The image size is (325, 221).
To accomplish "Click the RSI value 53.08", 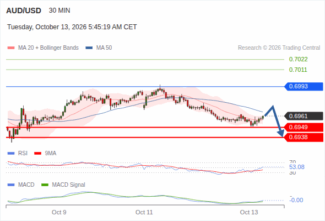I will pyautogui.click(x=297, y=167).
